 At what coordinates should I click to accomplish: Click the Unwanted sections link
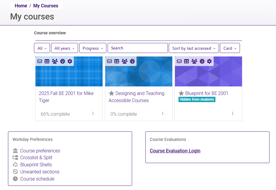[x=40, y=172]
